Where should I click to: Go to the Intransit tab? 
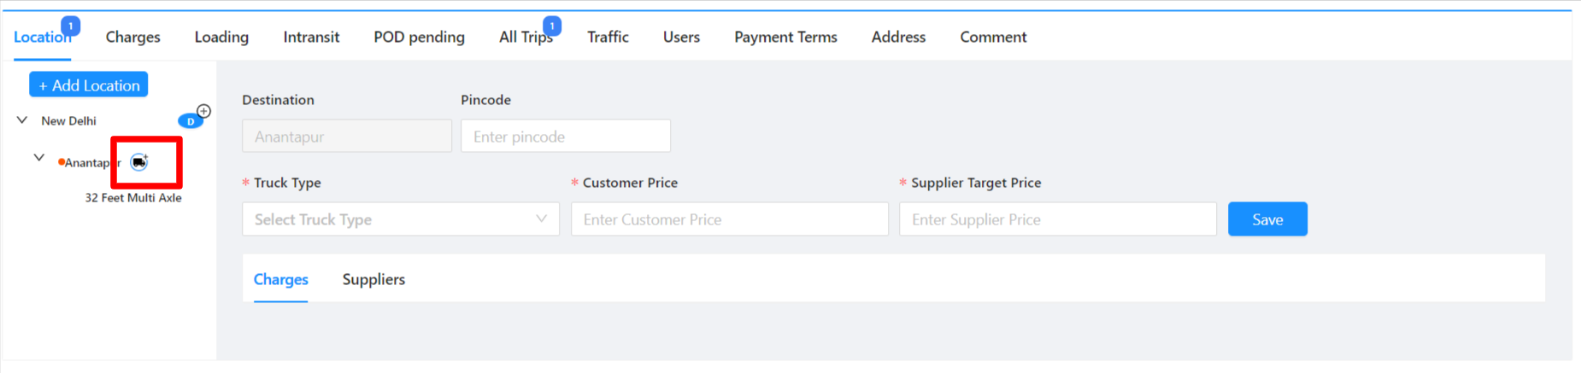tap(311, 37)
